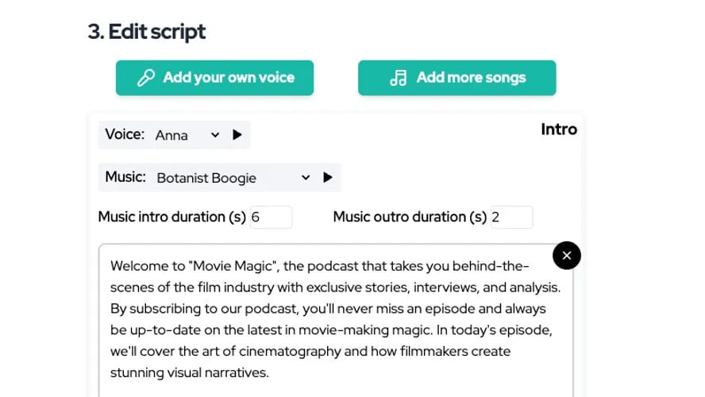
Task: Play preview of Botanist Boogie music
Action: (328, 178)
